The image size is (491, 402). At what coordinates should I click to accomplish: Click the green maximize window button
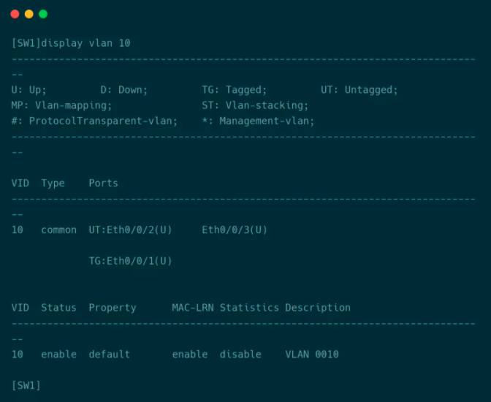coord(43,14)
